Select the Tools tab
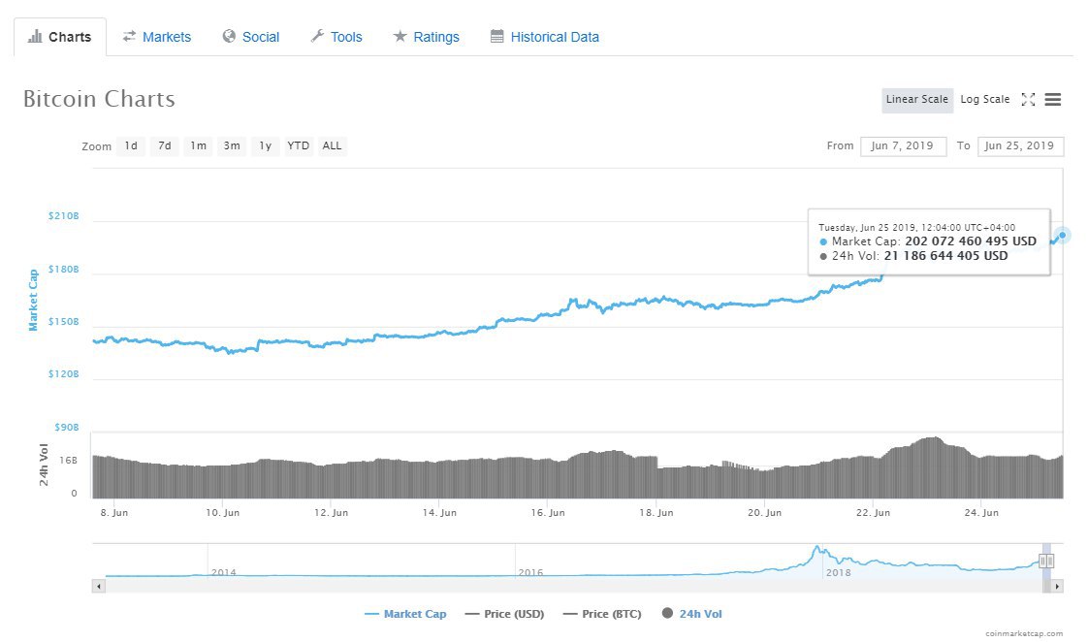Image resolution: width=1088 pixels, height=642 pixels. (336, 37)
